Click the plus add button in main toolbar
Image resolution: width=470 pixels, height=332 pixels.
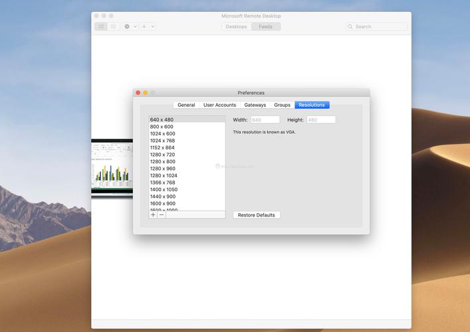(x=144, y=27)
